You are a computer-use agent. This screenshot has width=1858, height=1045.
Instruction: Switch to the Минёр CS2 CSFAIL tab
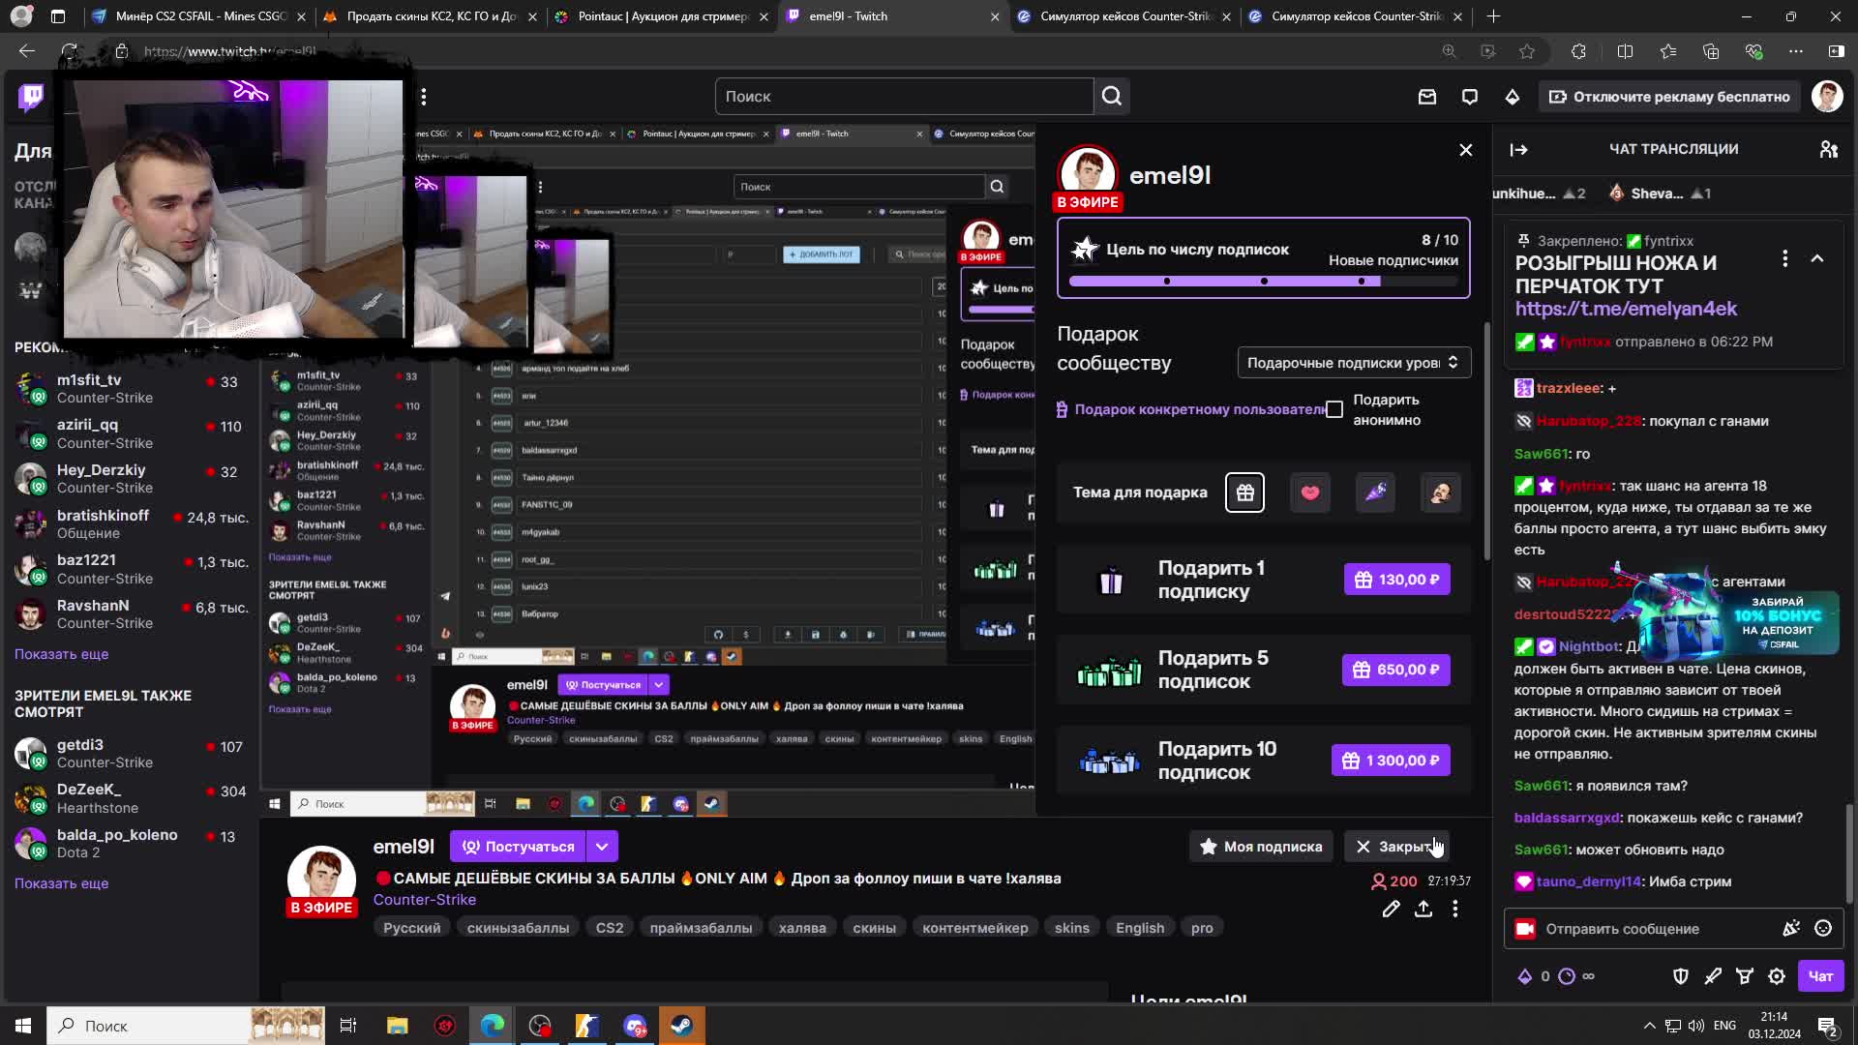[200, 16]
